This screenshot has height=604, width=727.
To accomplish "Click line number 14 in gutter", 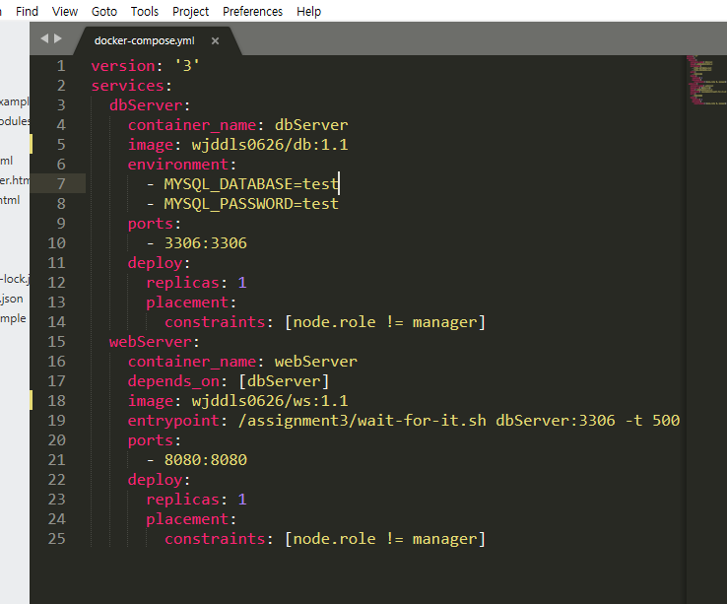I will 56,322.
